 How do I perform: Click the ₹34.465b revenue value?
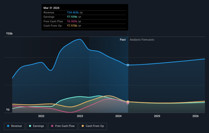click(x=73, y=12)
